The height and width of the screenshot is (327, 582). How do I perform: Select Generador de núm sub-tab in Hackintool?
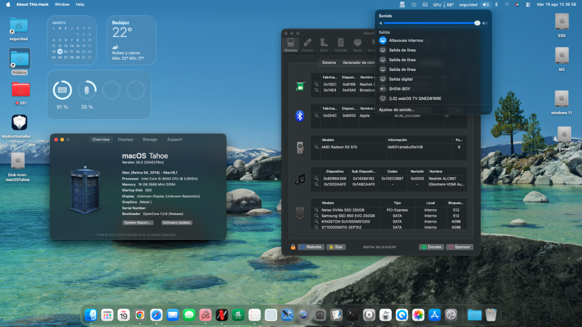coord(359,63)
